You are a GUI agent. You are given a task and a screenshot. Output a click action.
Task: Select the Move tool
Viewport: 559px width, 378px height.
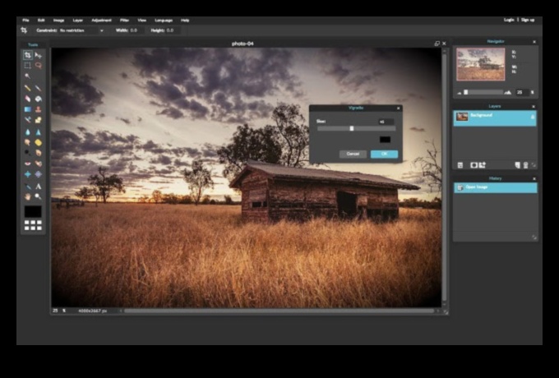tap(38, 55)
